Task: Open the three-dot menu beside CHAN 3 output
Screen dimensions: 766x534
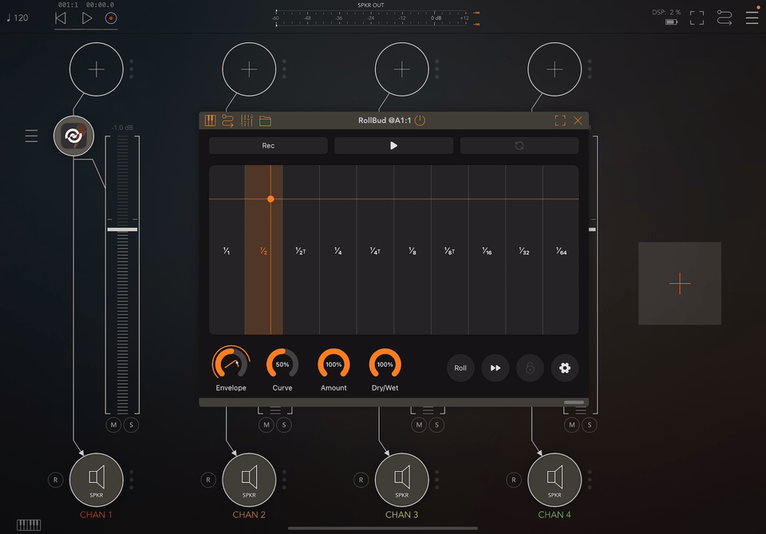Action: [436, 480]
